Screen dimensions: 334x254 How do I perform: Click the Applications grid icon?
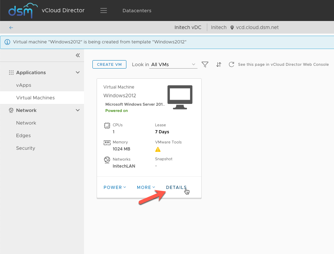click(11, 73)
